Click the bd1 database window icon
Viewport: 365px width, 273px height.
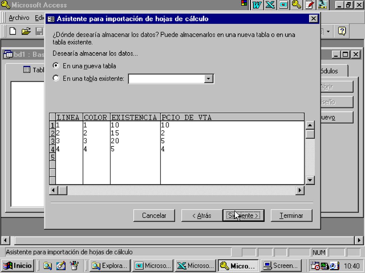(x=8, y=54)
